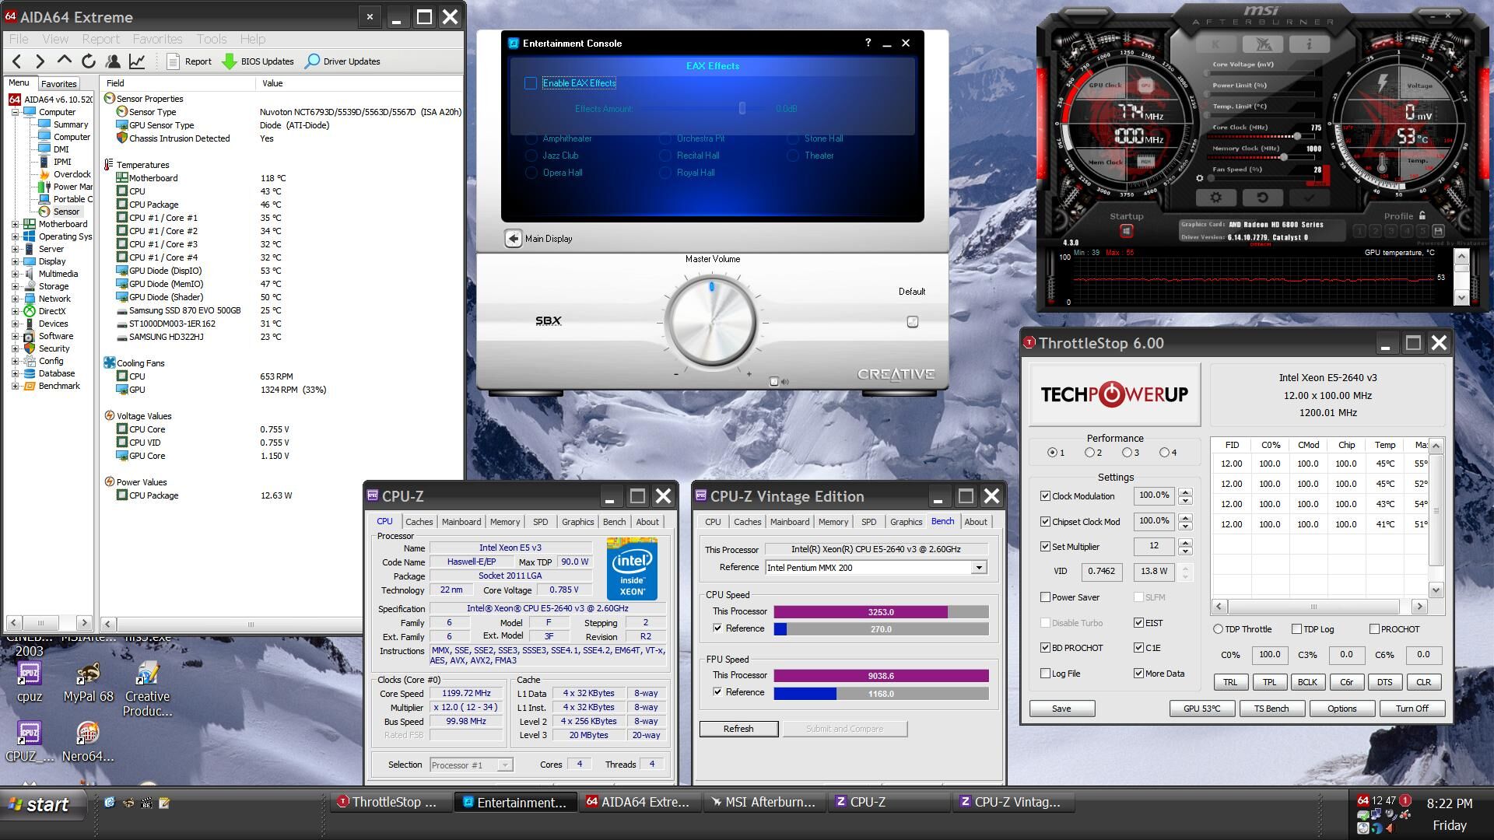The image size is (1494, 840).
Task: Toggle Chipset Clock Mod checkbox
Action: coord(1045,521)
